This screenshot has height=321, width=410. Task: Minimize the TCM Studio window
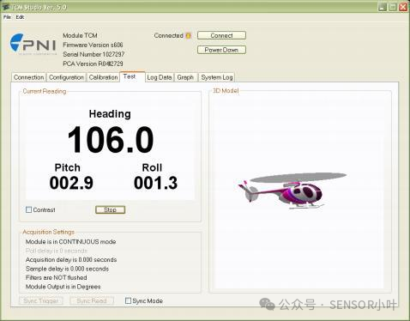[x=383, y=7]
